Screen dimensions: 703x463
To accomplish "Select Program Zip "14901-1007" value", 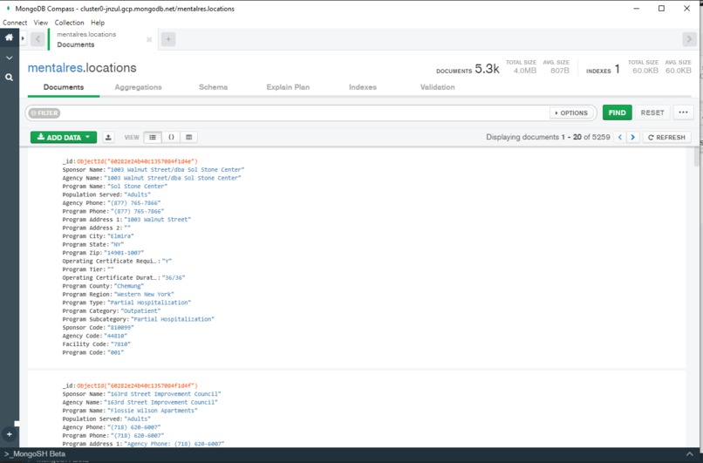I will tap(124, 253).
